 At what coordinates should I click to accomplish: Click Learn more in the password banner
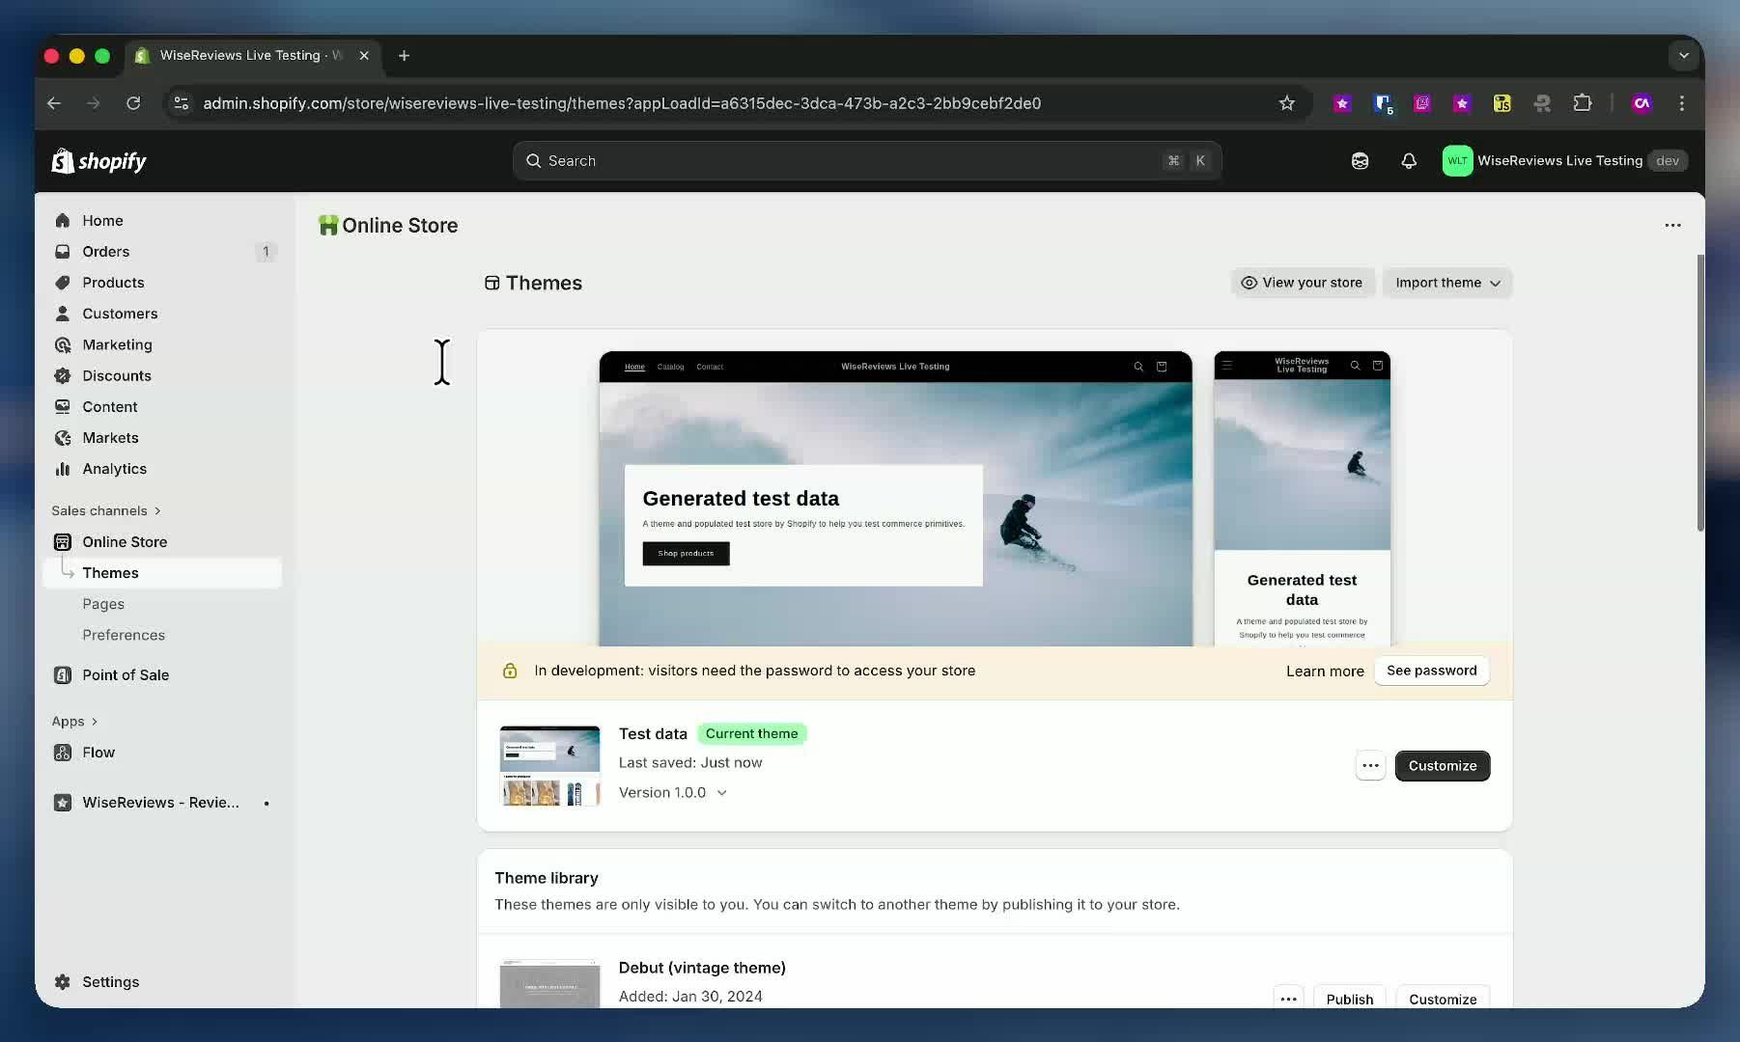[1325, 672]
